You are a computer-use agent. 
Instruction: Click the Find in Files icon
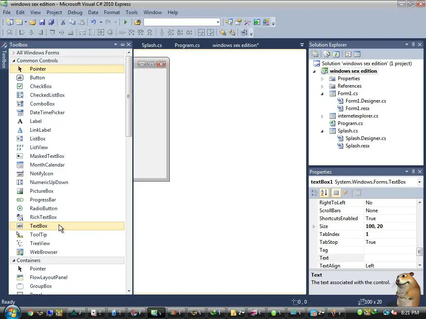[137, 22]
